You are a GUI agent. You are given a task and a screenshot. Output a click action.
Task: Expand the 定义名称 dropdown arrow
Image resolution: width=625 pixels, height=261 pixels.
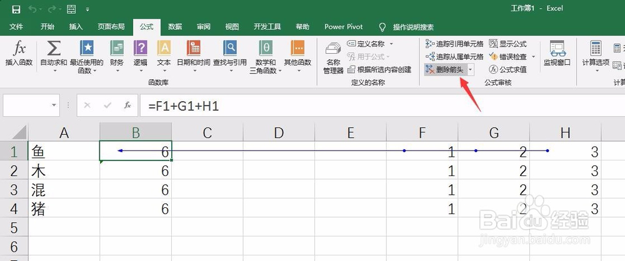[391, 44]
